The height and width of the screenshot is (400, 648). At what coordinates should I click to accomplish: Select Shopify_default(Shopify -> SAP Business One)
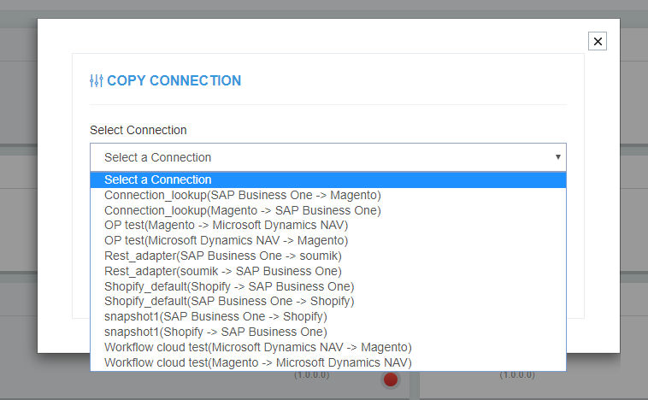(328, 286)
